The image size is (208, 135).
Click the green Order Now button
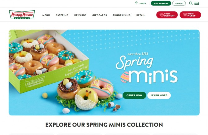tap(134, 95)
